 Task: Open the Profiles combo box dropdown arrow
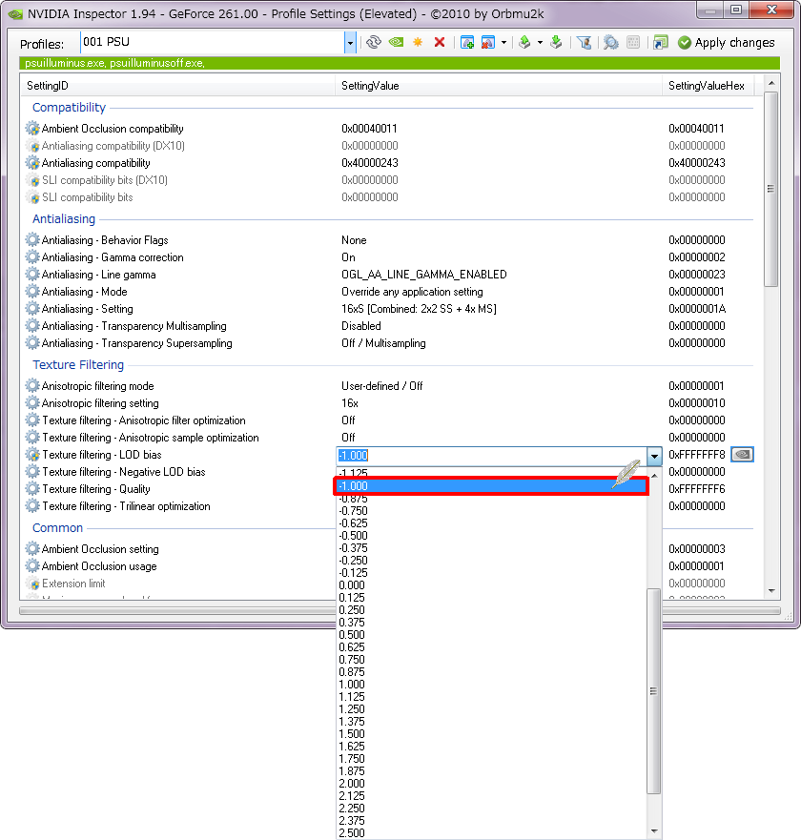coord(350,43)
